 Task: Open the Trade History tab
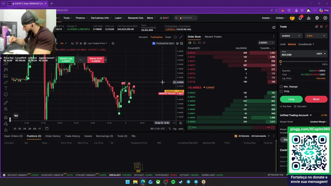pyautogui.click(x=72, y=136)
